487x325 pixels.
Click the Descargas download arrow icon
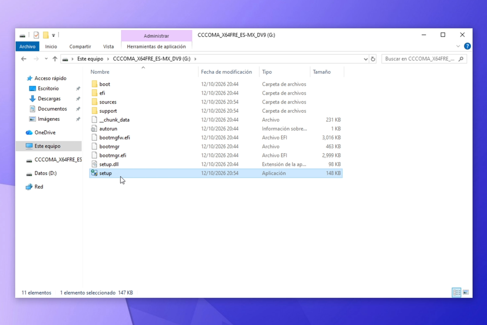coord(32,98)
